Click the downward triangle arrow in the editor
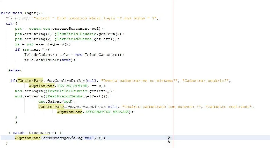 pos(169,138)
